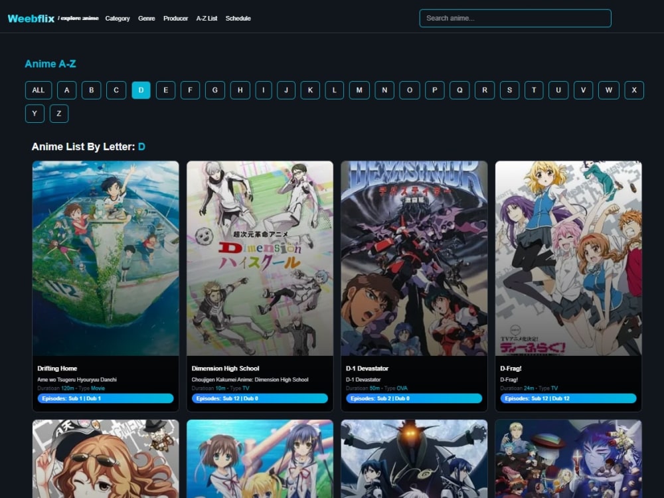Viewport: 664px width, 498px height.
Task: Filter anime by letter F
Action: (x=190, y=90)
